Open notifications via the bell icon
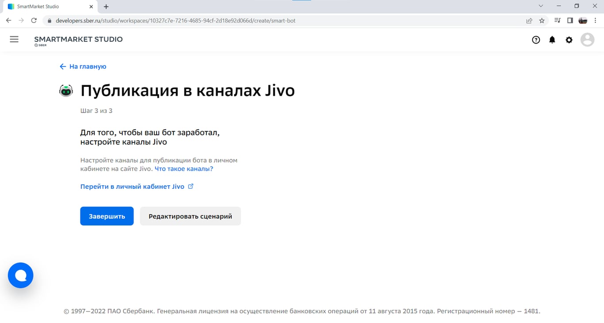The height and width of the screenshot is (323, 604). click(x=552, y=40)
